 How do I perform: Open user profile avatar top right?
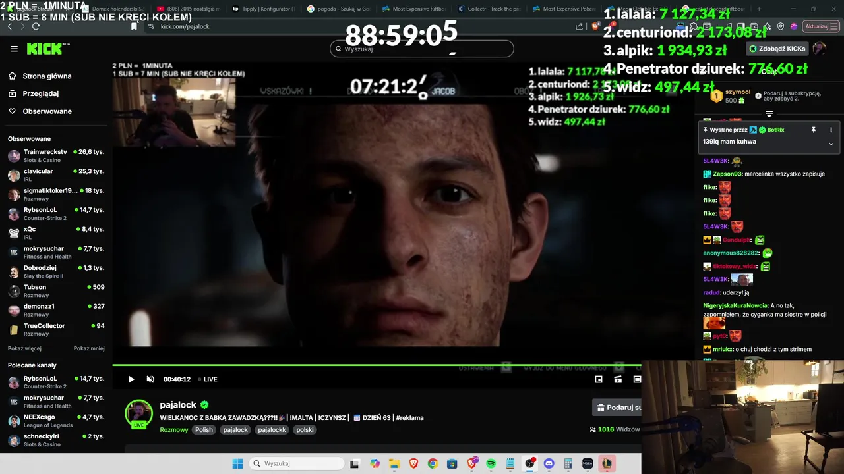(x=820, y=49)
